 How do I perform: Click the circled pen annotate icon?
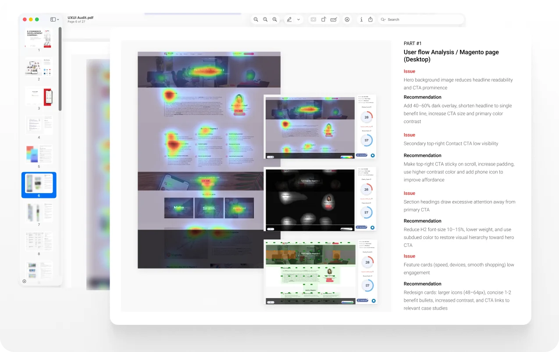pyautogui.click(x=347, y=19)
